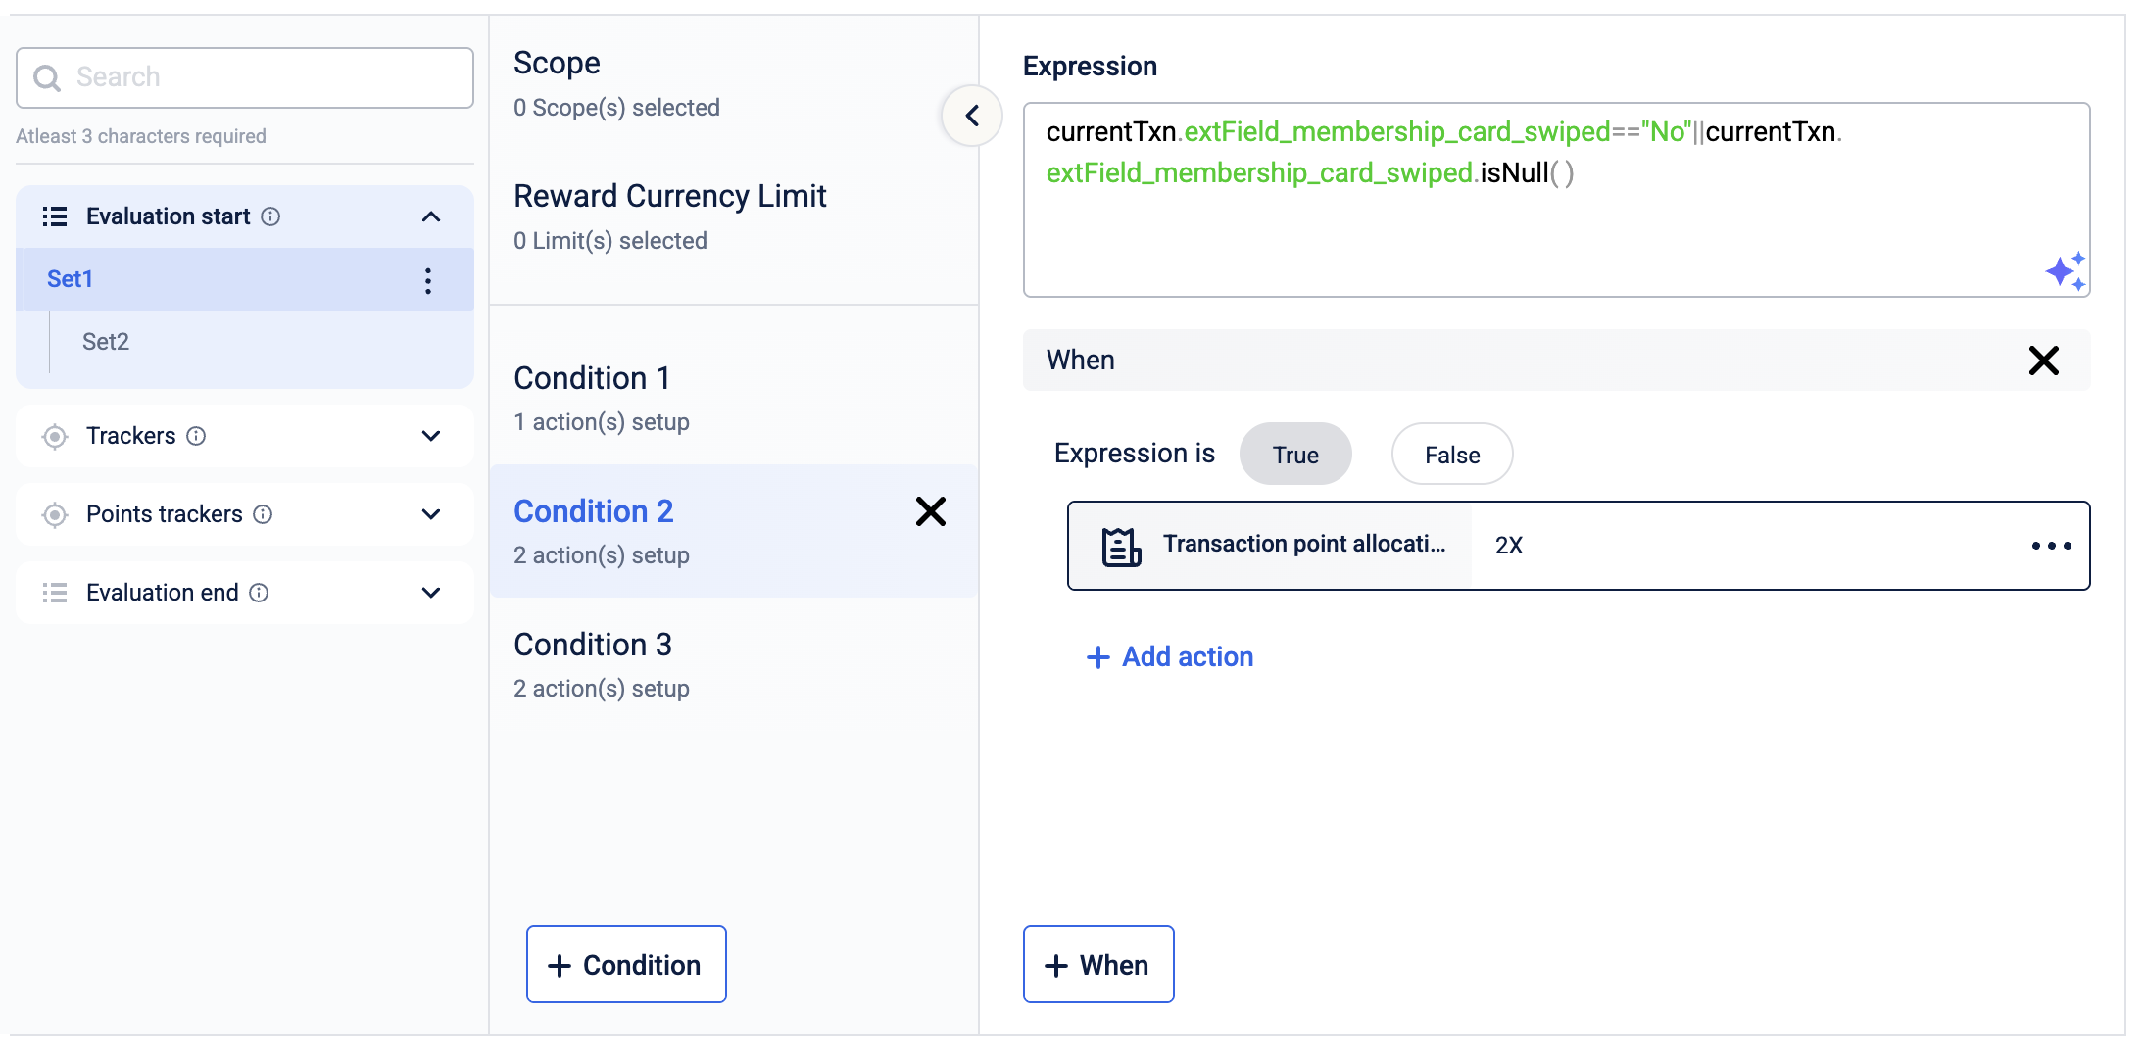Click the info icon next to Trackers
This screenshot has height=1058, width=2144.
(196, 436)
